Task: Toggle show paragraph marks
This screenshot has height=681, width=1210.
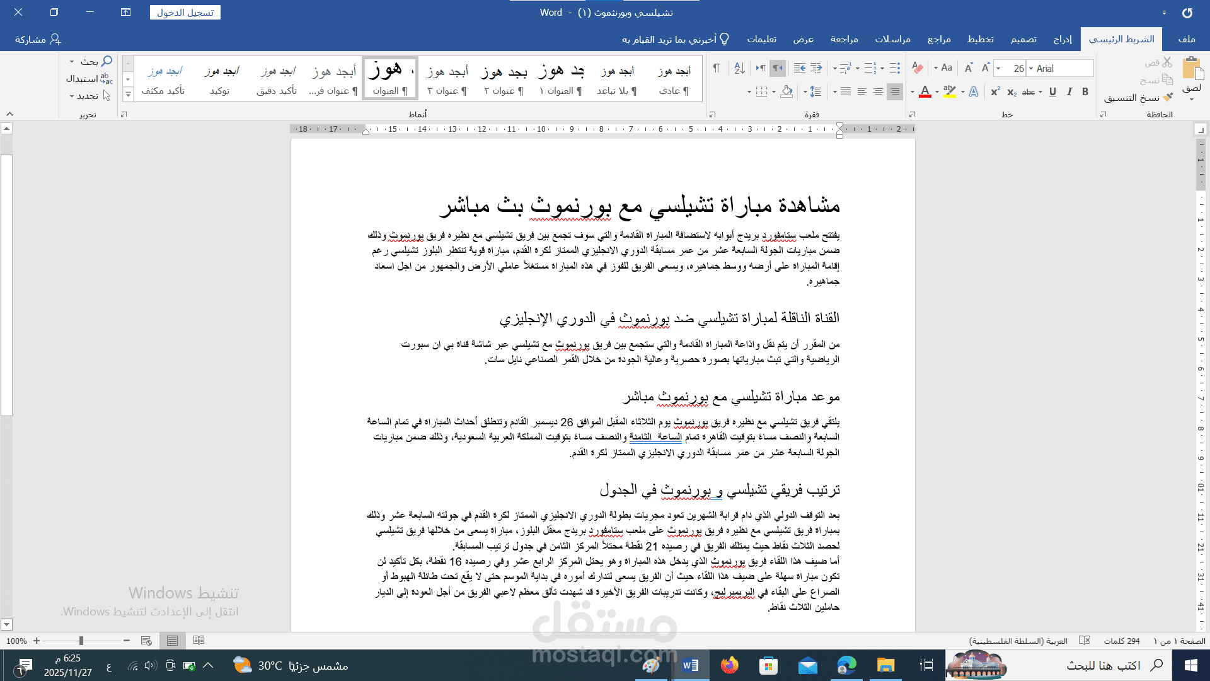Action: [717, 68]
